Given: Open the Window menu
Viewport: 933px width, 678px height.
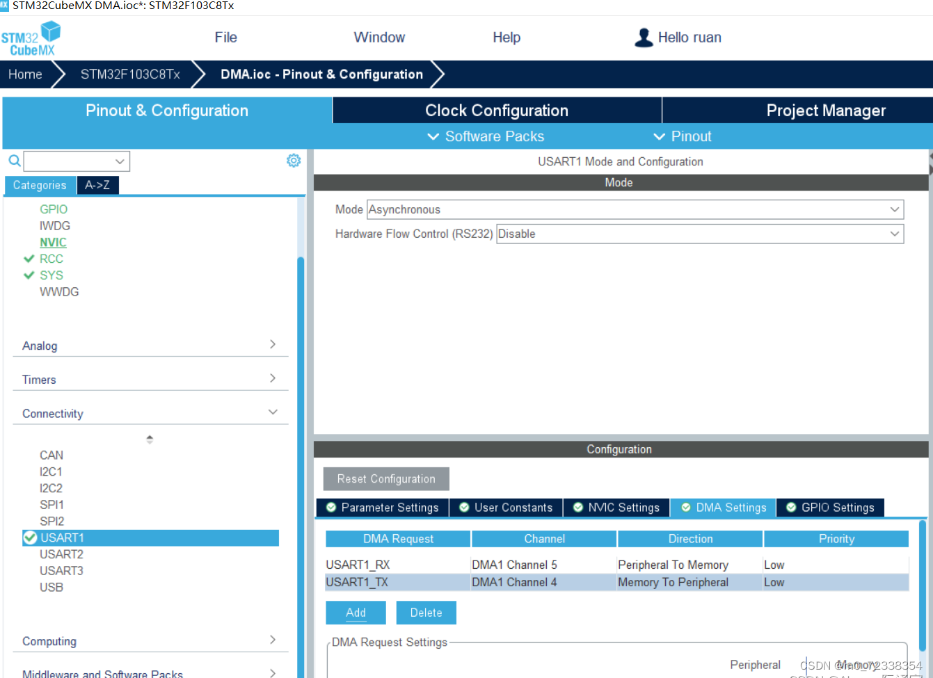Looking at the screenshot, I should [x=379, y=38].
